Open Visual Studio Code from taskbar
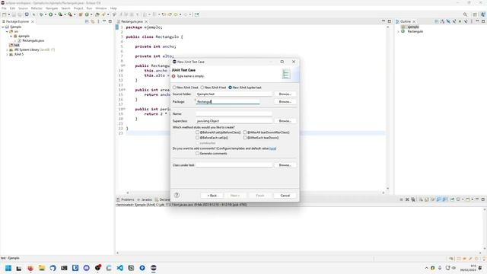The height and width of the screenshot is (274, 487). tap(120, 268)
